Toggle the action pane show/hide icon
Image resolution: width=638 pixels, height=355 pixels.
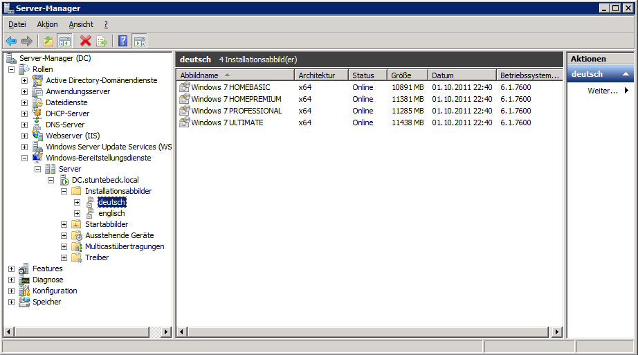(139, 42)
